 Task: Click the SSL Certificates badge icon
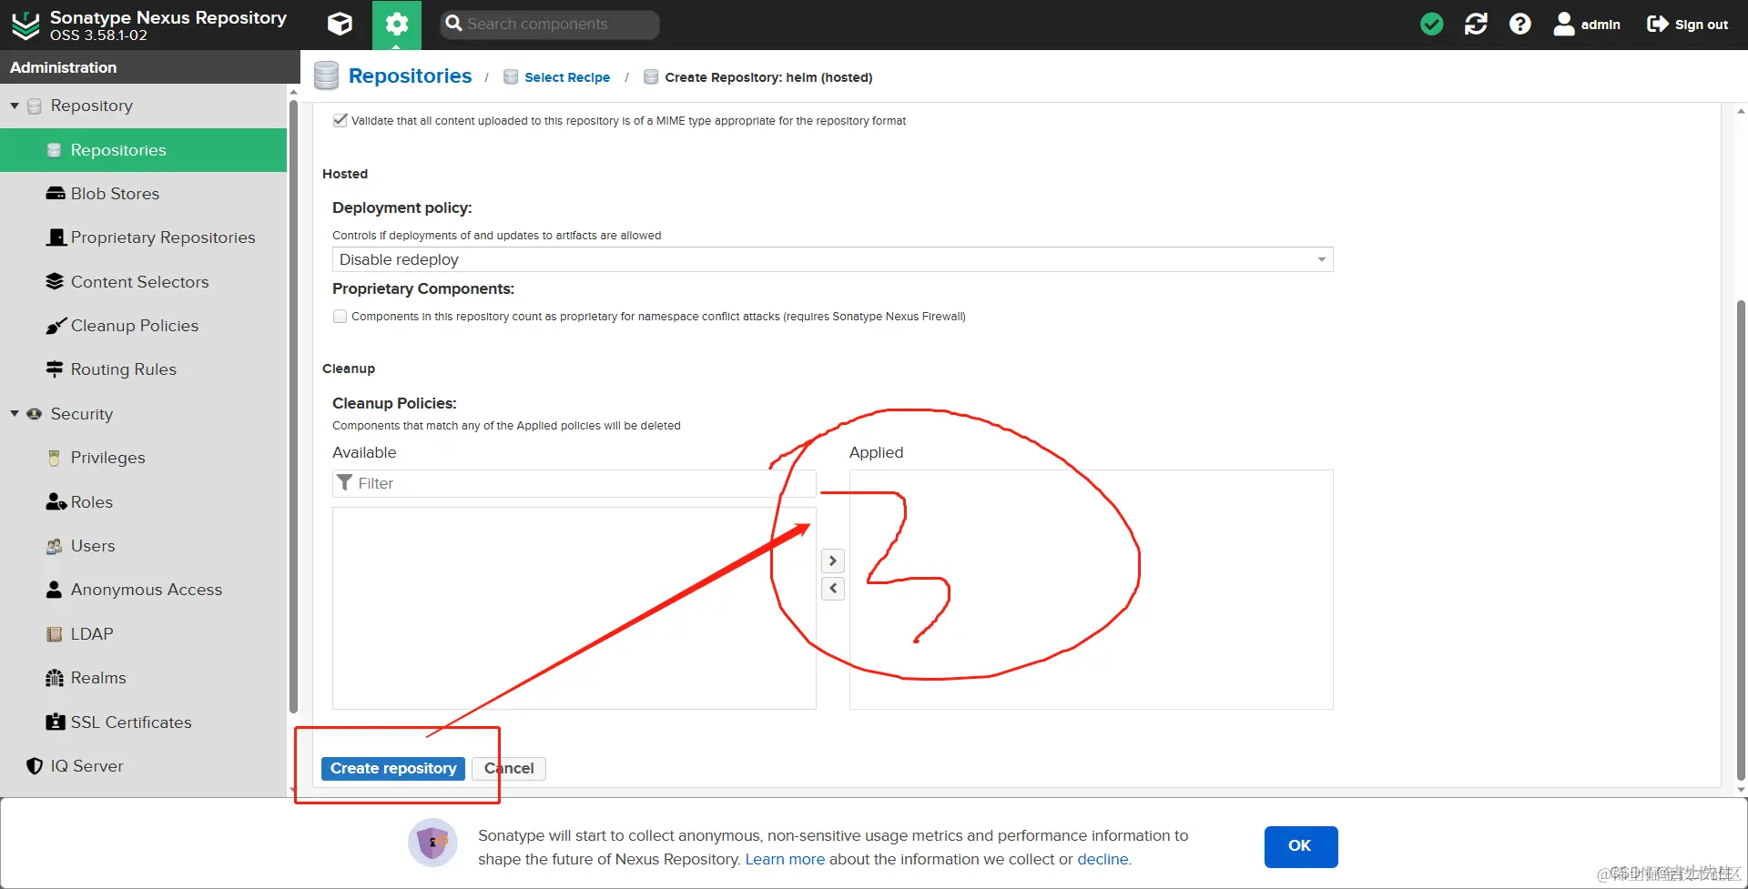[56, 722]
